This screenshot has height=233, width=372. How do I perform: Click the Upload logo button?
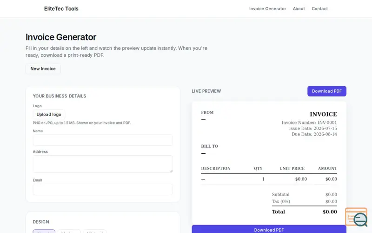(x=49, y=114)
